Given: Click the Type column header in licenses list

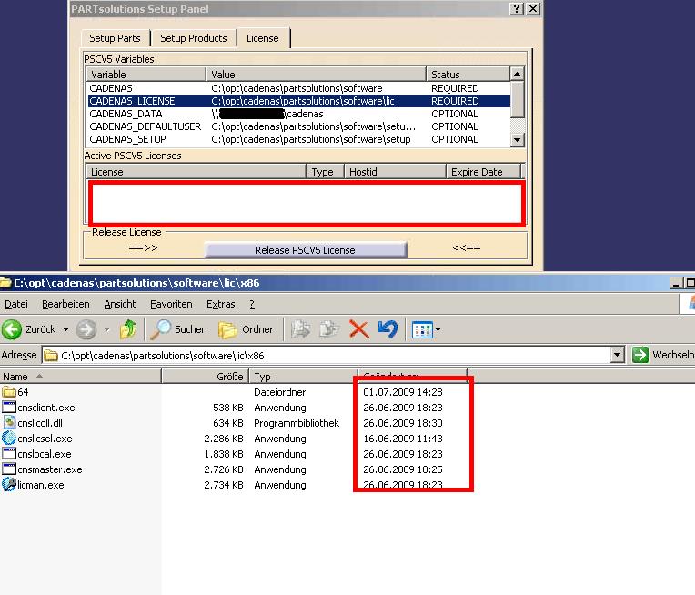Looking at the screenshot, I should pyautogui.click(x=325, y=172).
